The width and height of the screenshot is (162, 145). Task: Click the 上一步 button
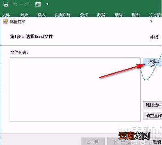point(93,141)
